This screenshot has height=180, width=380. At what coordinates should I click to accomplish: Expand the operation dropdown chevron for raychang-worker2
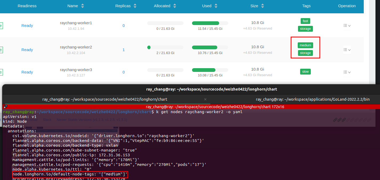click(349, 50)
